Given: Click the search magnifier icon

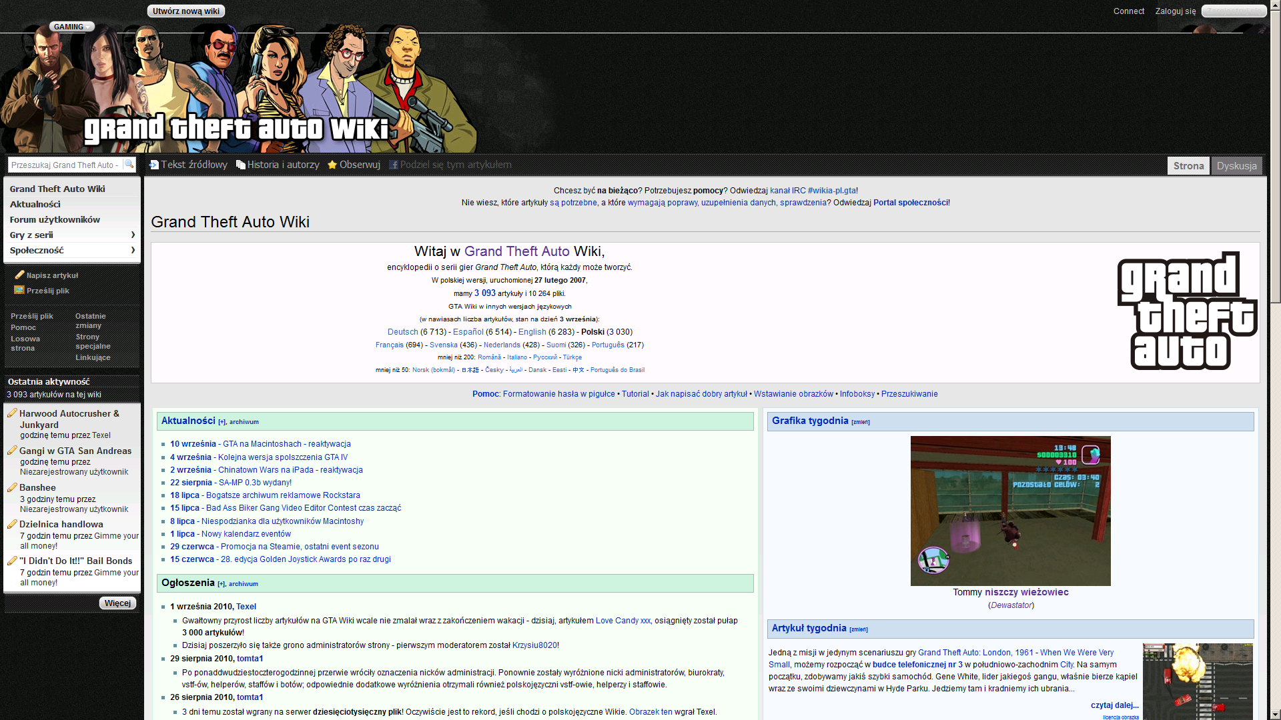Looking at the screenshot, I should click(x=129, y=164).
